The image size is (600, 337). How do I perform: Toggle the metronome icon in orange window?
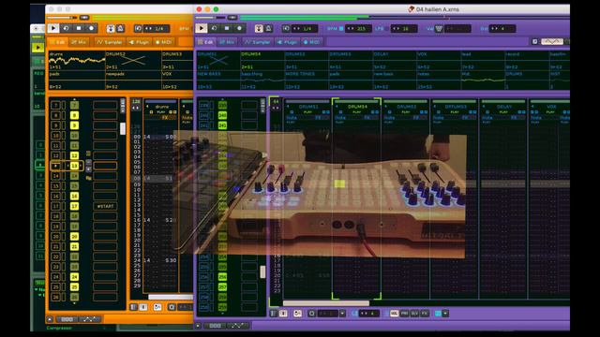[120, 29]
